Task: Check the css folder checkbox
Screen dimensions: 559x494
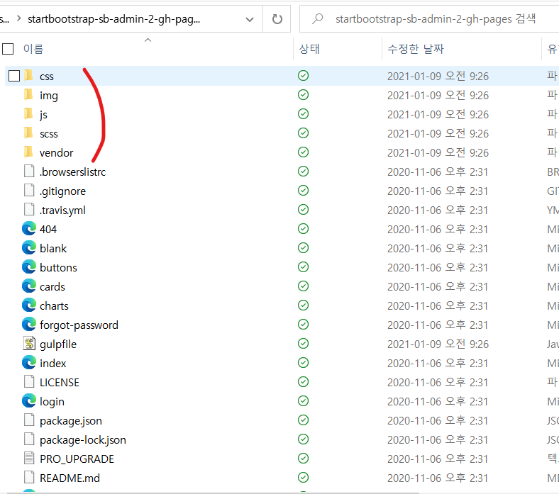Action: [x=14, y=76]
